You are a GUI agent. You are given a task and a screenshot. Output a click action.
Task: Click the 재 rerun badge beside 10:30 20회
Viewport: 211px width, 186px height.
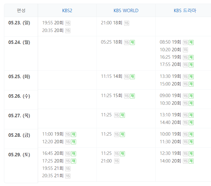191,103
